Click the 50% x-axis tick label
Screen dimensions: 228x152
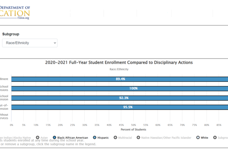click(133, 125)
